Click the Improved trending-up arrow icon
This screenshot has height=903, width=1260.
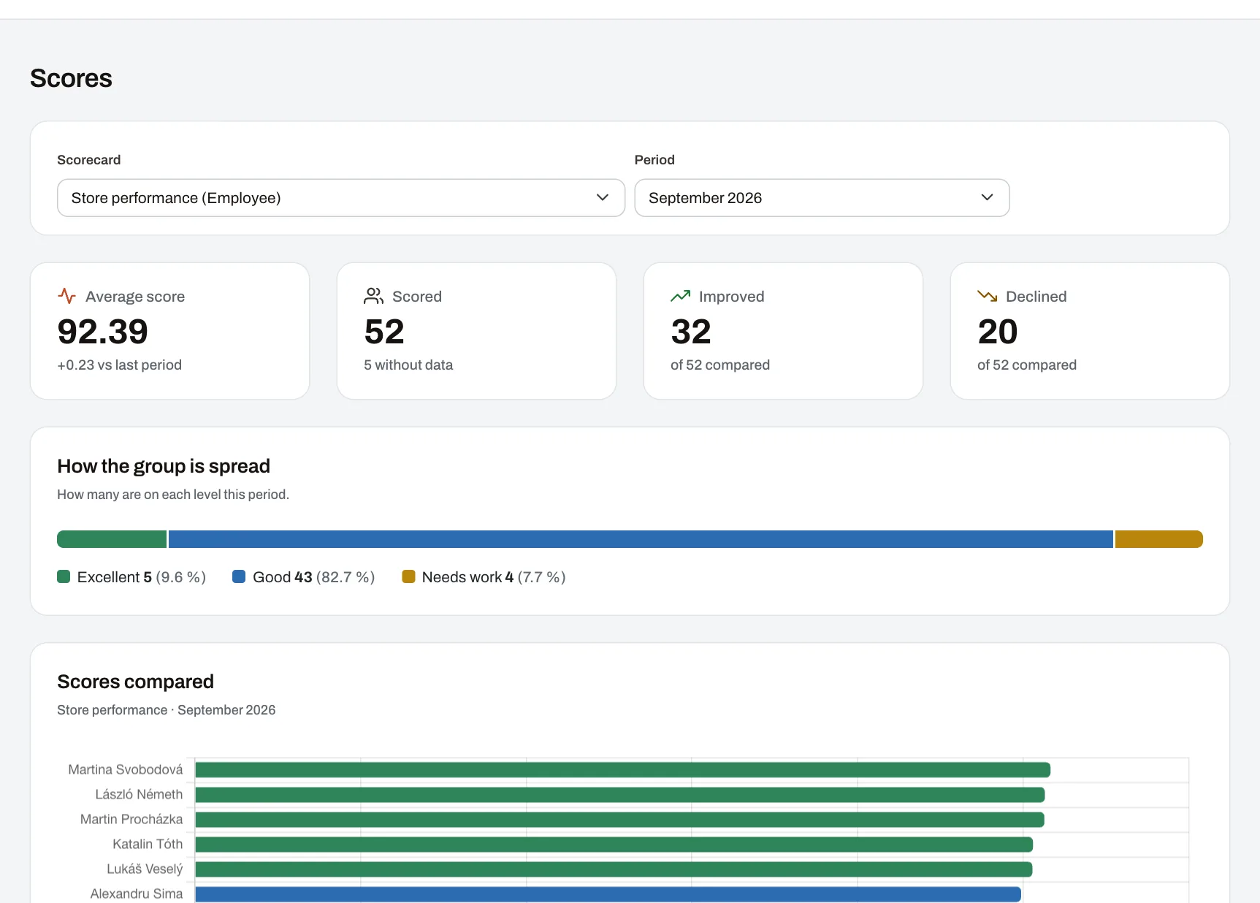pos(680,296)
